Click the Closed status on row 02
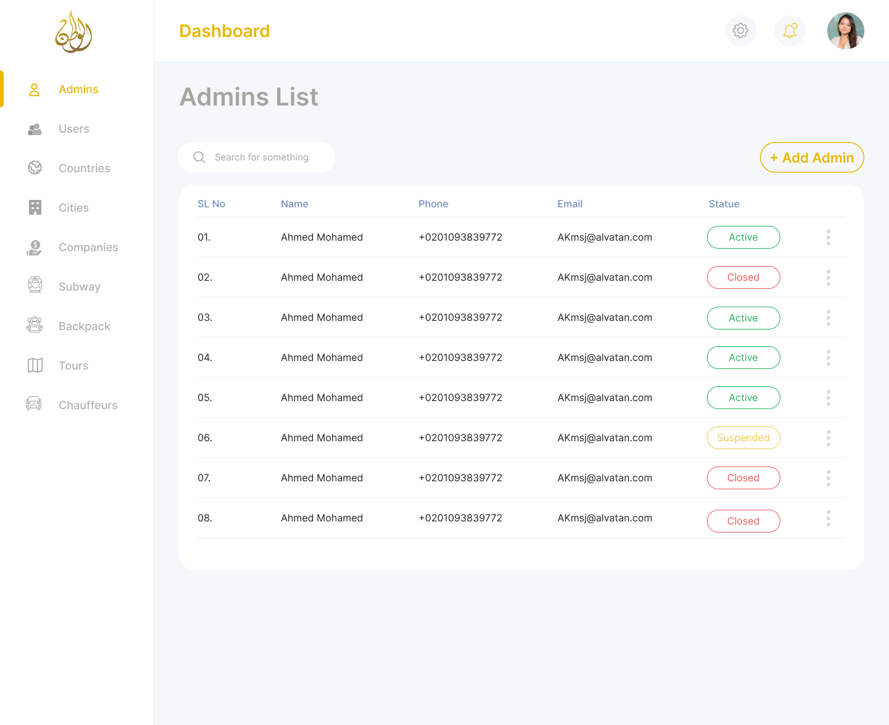Image resolution: width=889 pixels, height=725 pixels. coord(743,278)
